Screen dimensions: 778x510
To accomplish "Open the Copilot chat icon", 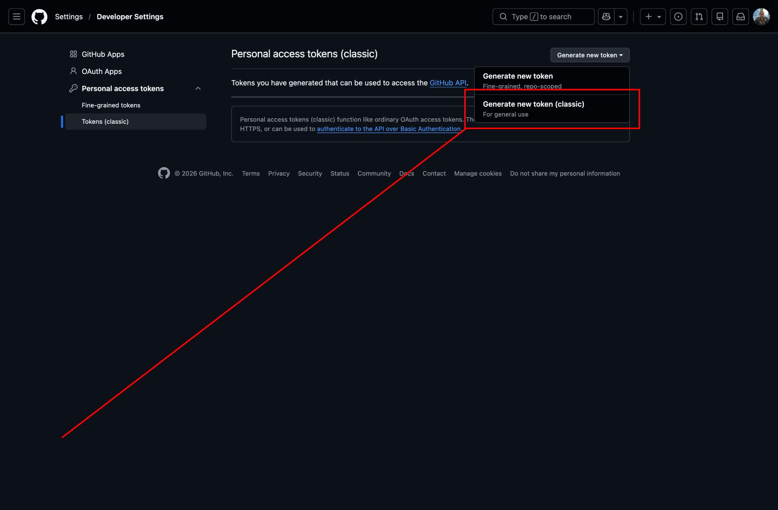I will coord(606,17).
